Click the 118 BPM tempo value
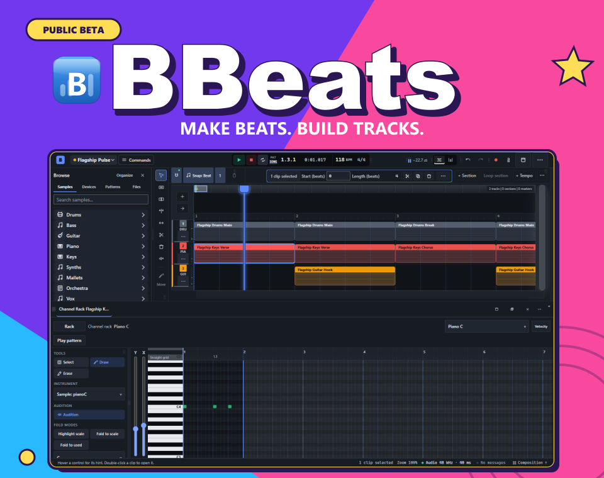Viewport: 604px width, 478px height. 344,160
